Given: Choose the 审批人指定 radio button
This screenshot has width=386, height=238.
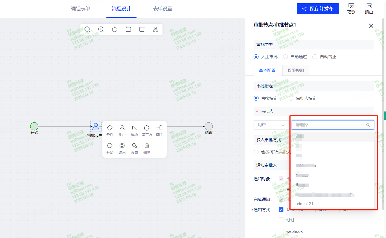Looking at the screenshot, I should 291,98.
